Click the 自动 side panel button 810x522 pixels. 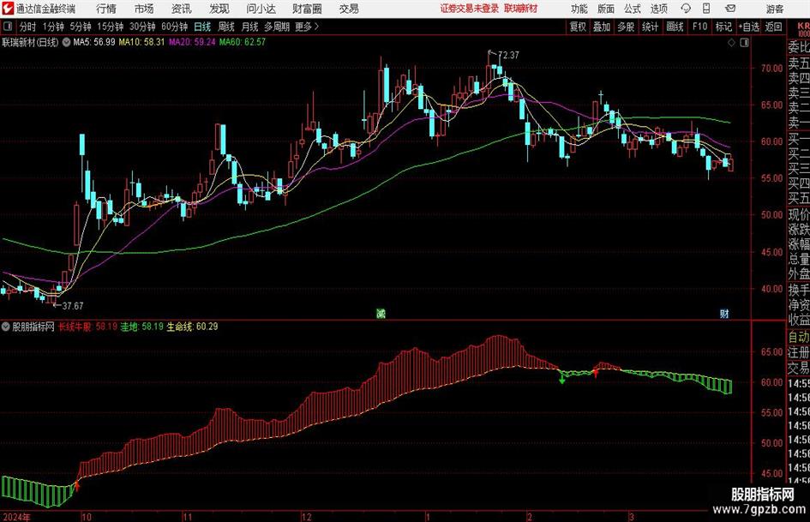[x=799, y=338]
